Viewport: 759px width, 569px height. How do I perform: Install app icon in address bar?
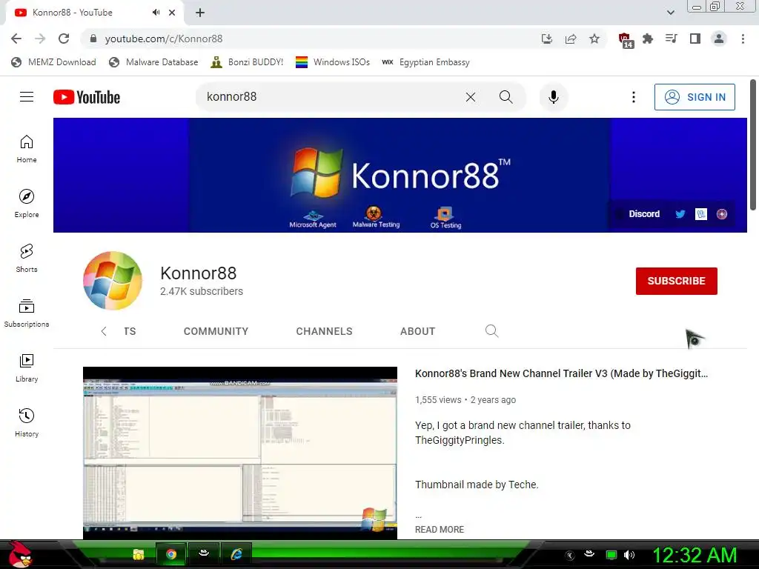coord(547,39)
